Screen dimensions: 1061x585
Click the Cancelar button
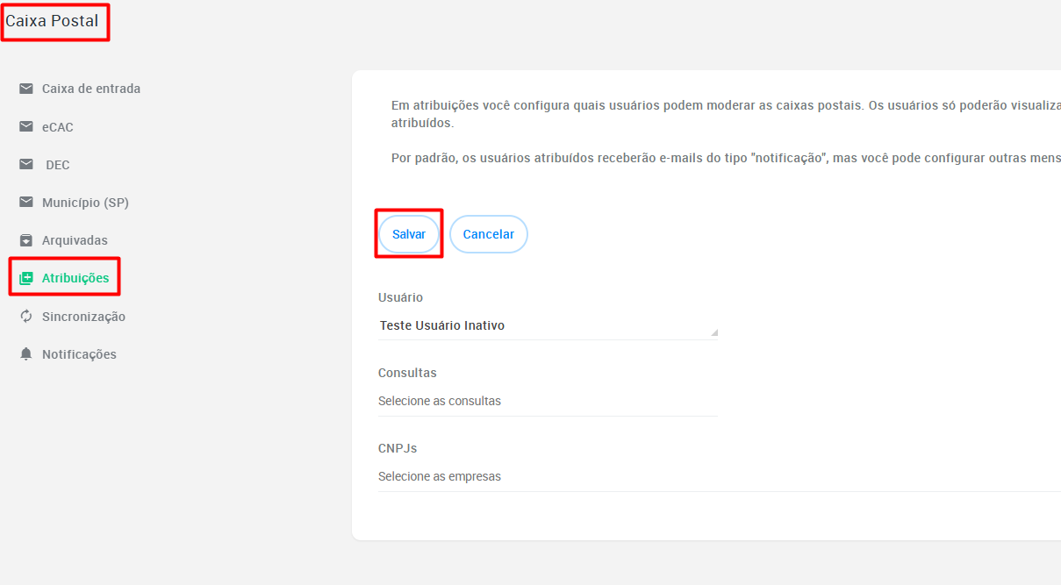coord(489,234)
